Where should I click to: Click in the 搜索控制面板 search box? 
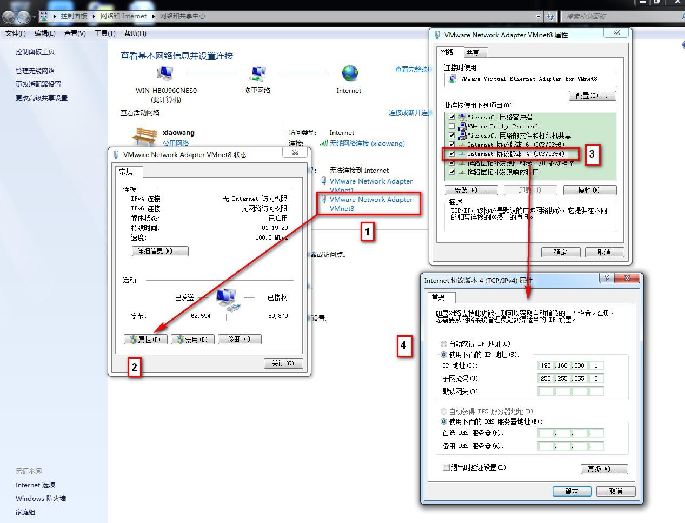(622, 16)
